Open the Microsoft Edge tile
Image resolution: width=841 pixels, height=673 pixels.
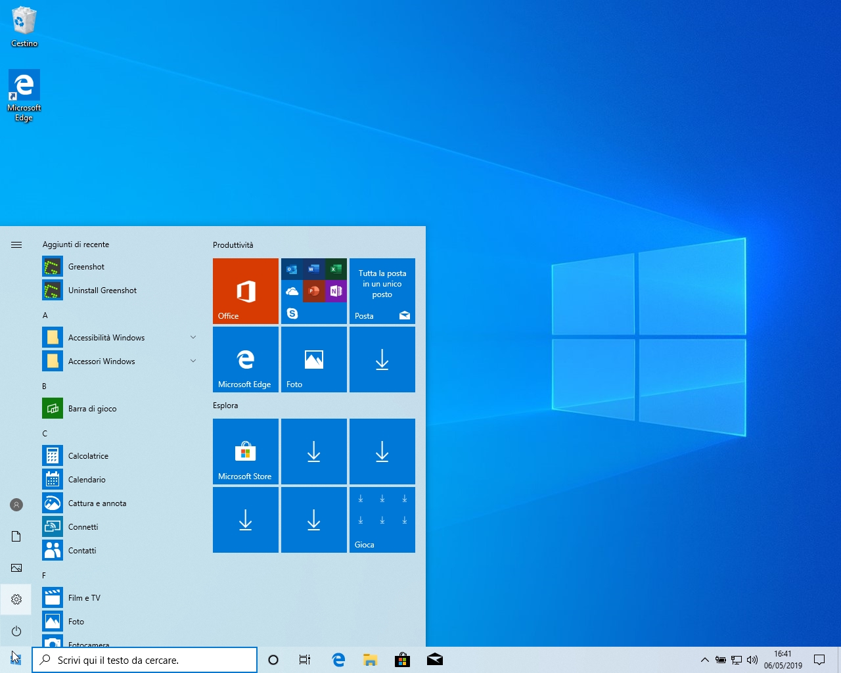coord(246,360)
